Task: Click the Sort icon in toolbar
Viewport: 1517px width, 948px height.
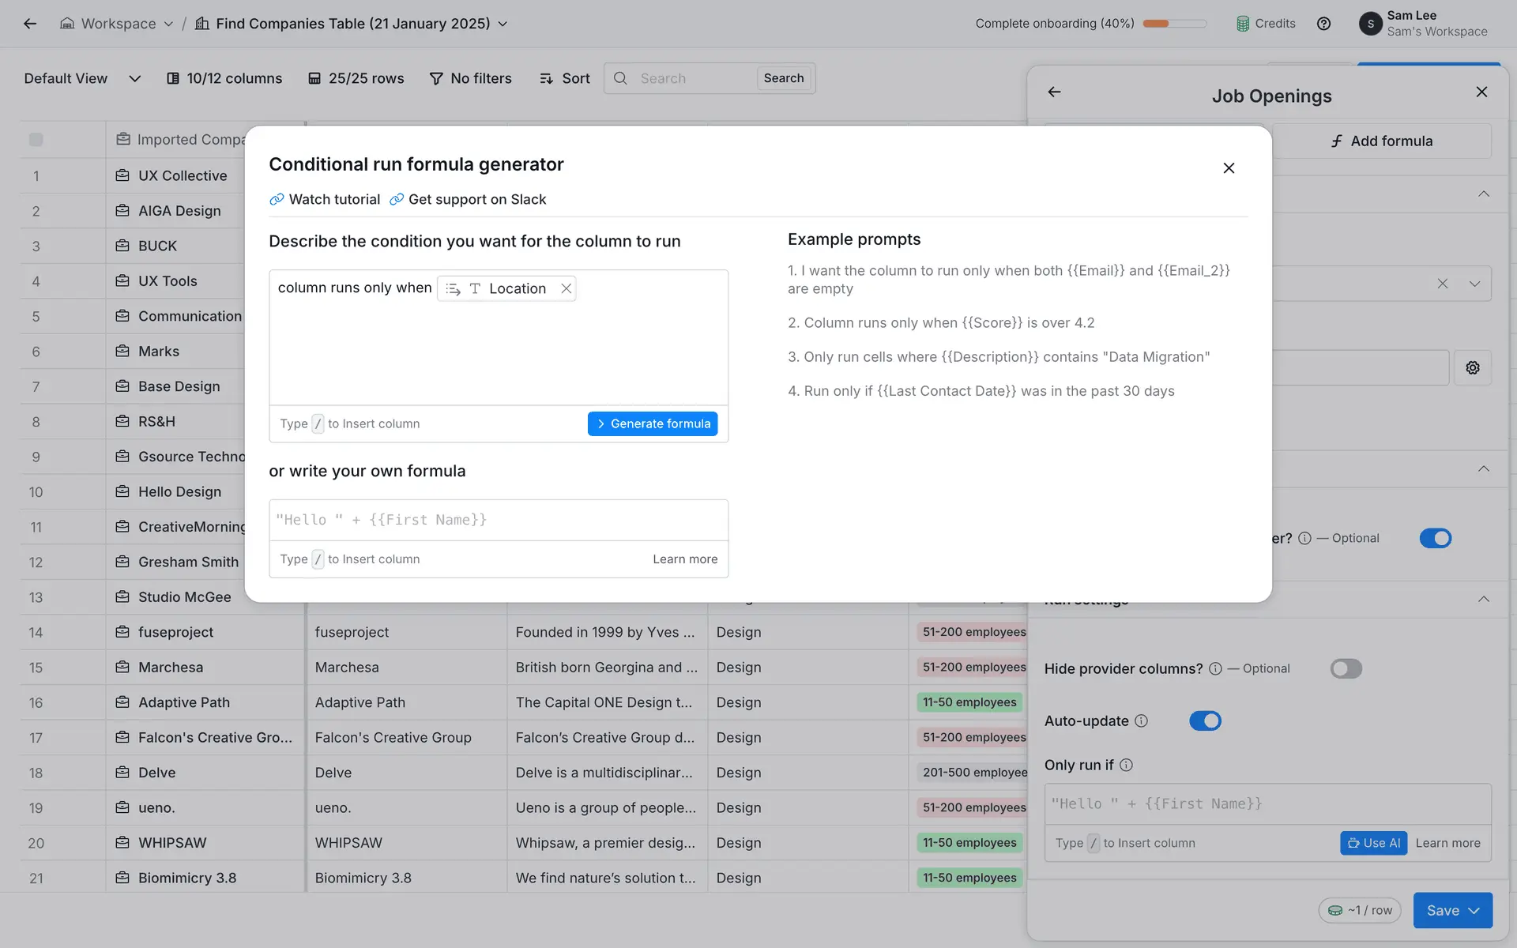Action: (546, 78)
